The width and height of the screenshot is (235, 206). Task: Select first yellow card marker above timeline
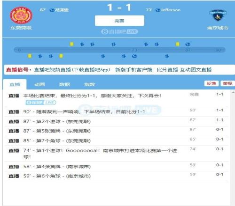(72, 44)
